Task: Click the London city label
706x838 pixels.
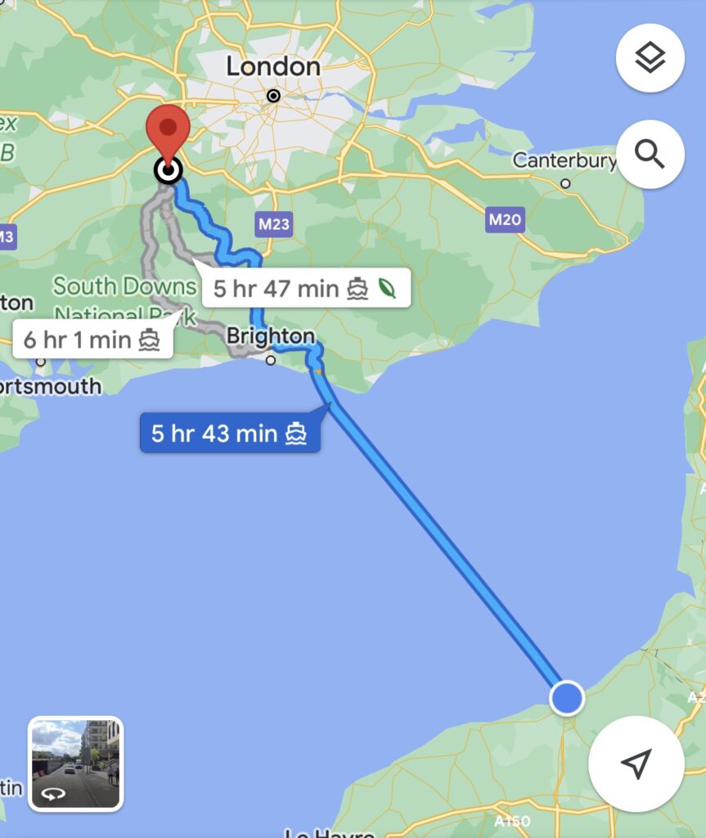Action: tap(273, 67)
